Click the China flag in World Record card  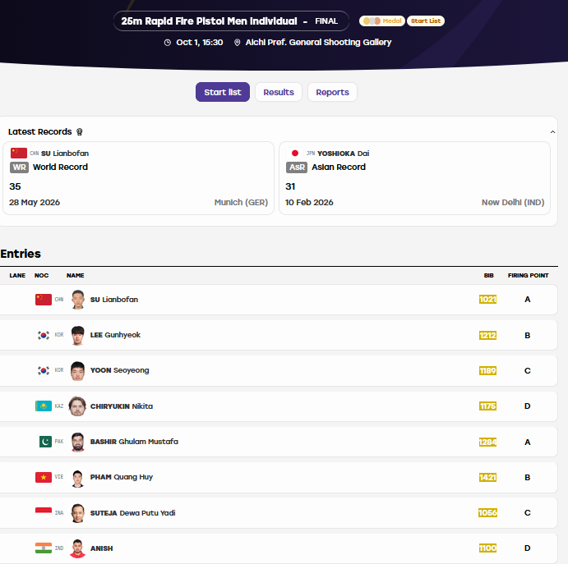coord(19,153)
